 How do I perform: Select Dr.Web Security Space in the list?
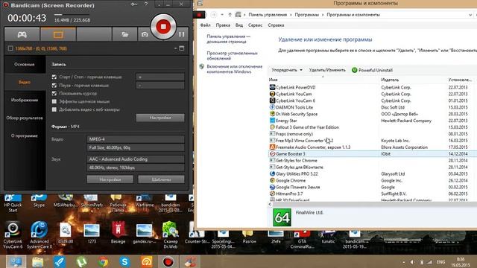click(x=297, y=114)
